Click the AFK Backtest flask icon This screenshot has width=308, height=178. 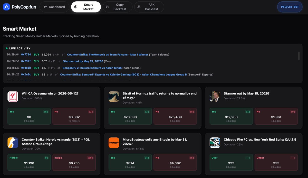[x=139, y=7]
